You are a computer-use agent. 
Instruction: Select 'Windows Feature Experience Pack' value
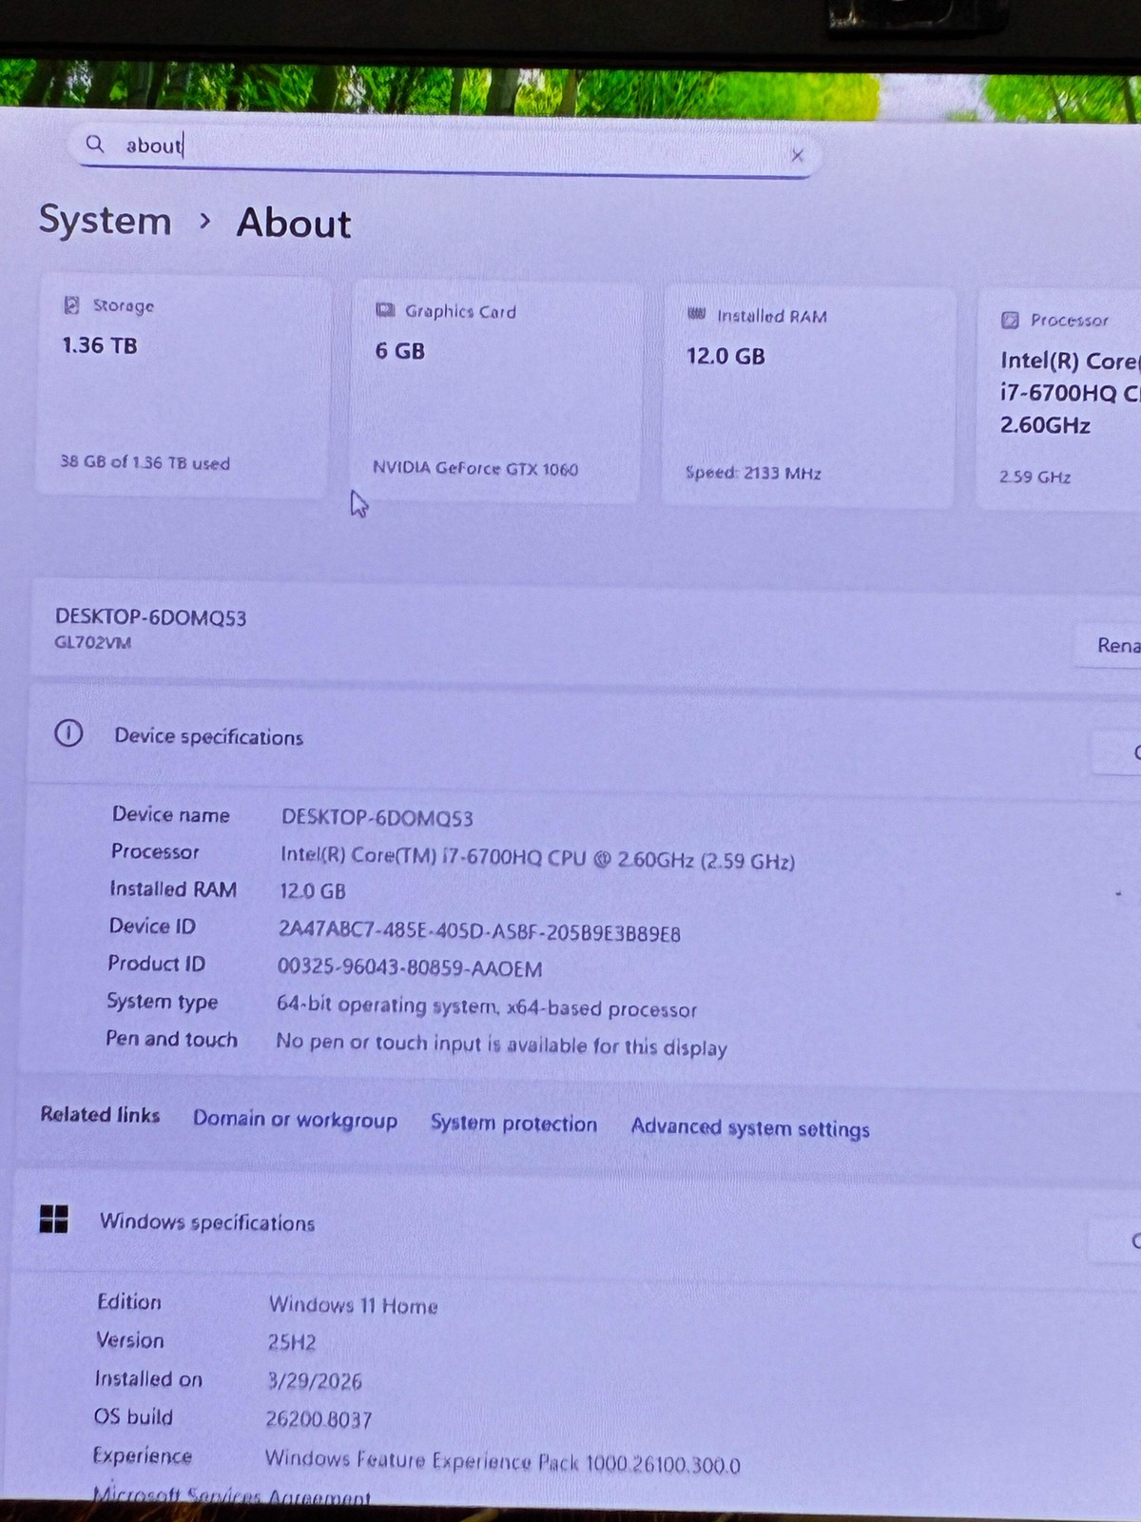pyautogui.click(x=503, y=1462)
